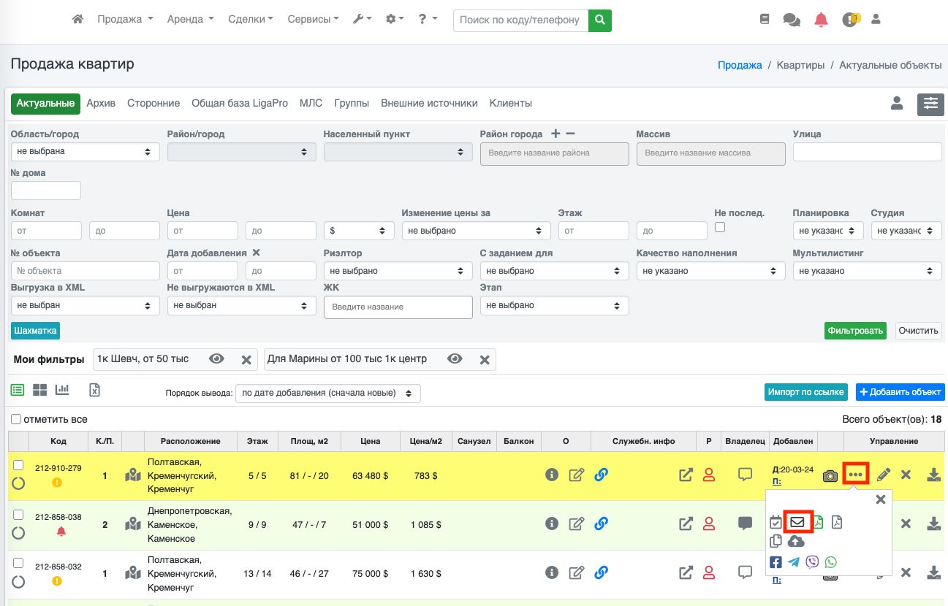Image resolution: width=948 pixels, height=606 pixels.
Task: Switch to the 'Архив' tab
Action: [101, 103]
